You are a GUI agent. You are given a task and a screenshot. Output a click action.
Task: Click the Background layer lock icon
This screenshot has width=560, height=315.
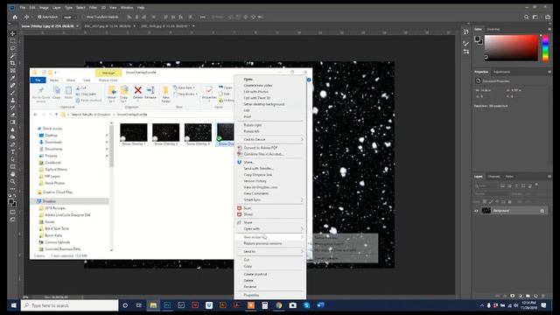coord(542,211)
